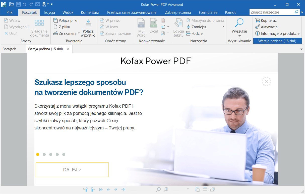305x194 pixels.
Task: Expand the Zmniejsz dropdown arrow
Action: pyautogui.click(x=223, y=27)
